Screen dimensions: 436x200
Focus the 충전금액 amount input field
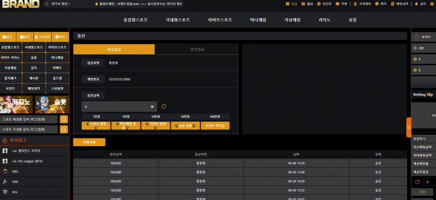(x=119, y=107)
